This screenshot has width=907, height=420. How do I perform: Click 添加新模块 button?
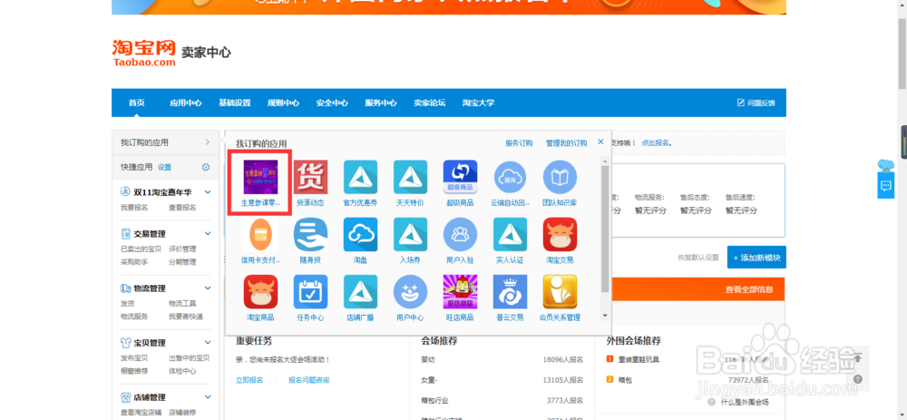point(756,258)
